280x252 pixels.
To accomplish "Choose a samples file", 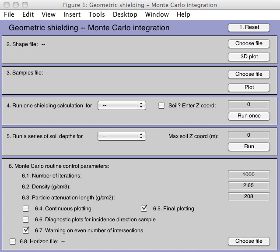I will [x=249, y=74].
